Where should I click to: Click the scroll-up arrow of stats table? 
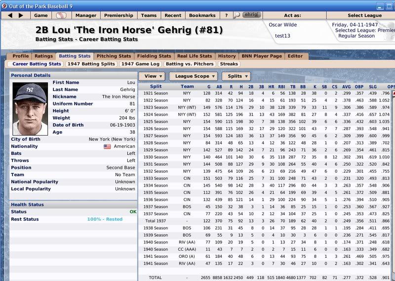click(x=394, y=94)
